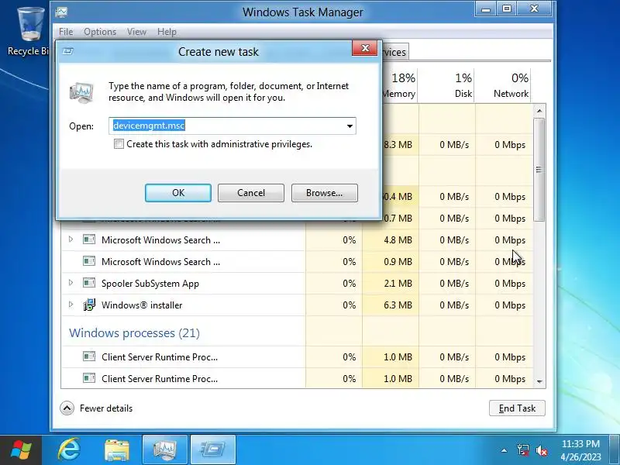Launch Internet Explorer from taskbar

tap(69, 450)
